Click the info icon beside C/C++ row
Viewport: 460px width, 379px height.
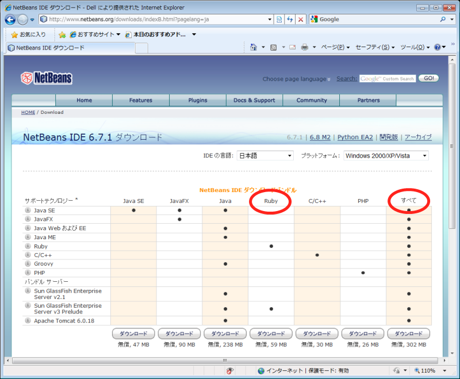point(28,255)
